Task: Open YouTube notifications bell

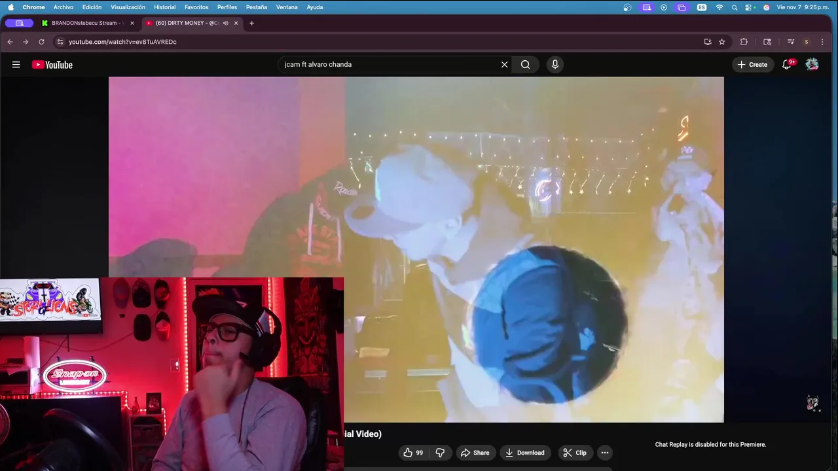Action: tap(788, 65)
